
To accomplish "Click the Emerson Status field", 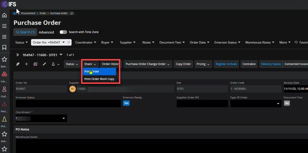I will [x=68, y=103].
